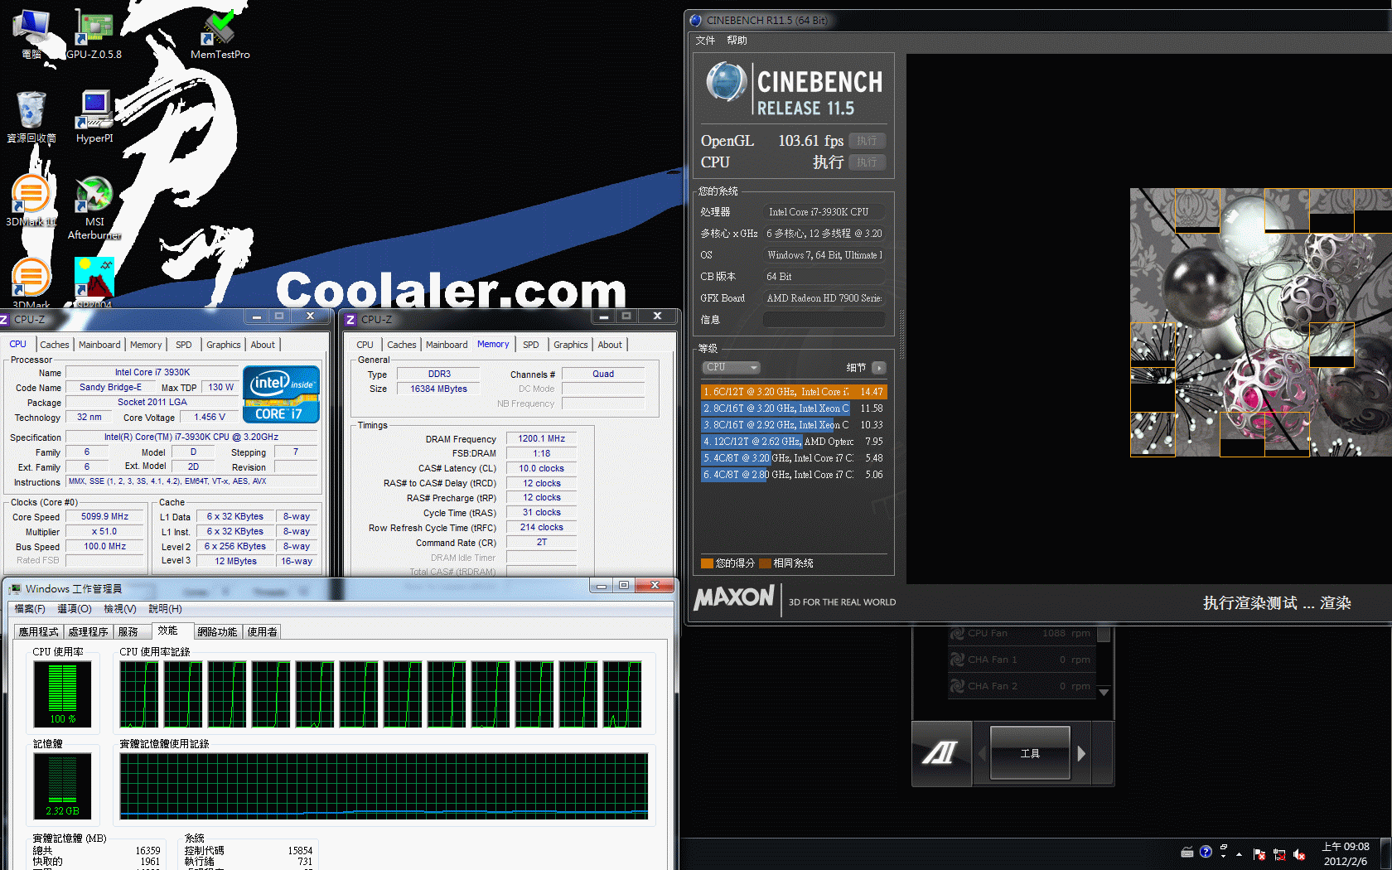Click the brown 'same system' legend swatch

(x=765, y=563)
